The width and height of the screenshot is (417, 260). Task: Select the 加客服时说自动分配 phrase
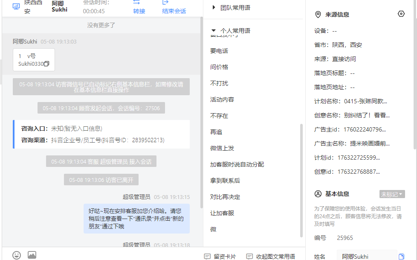click(x=237, y=165)
